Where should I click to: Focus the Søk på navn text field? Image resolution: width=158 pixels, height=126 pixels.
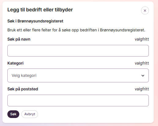(x=78, y=51)
